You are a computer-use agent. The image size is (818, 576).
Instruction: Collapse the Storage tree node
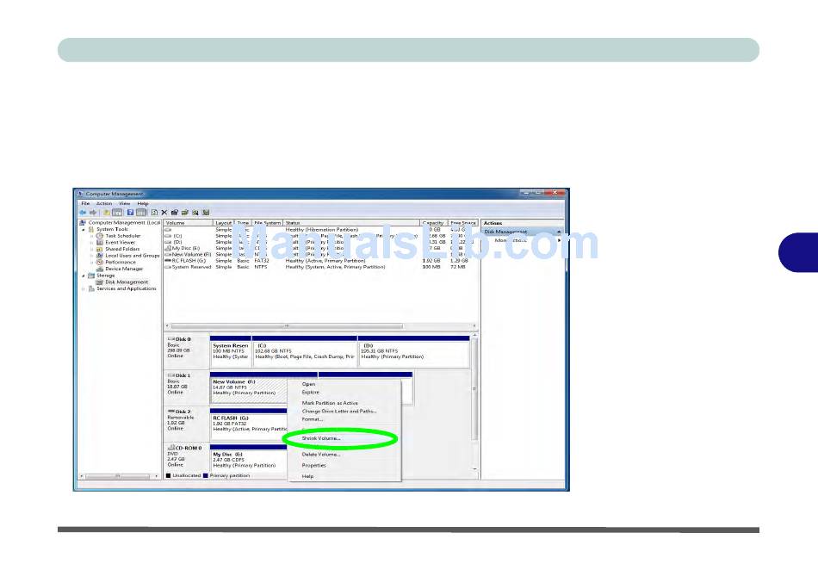pyautogui.click(x=84, y=276)
